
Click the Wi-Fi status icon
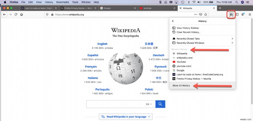pyautogui.click(x=194, y=2)
